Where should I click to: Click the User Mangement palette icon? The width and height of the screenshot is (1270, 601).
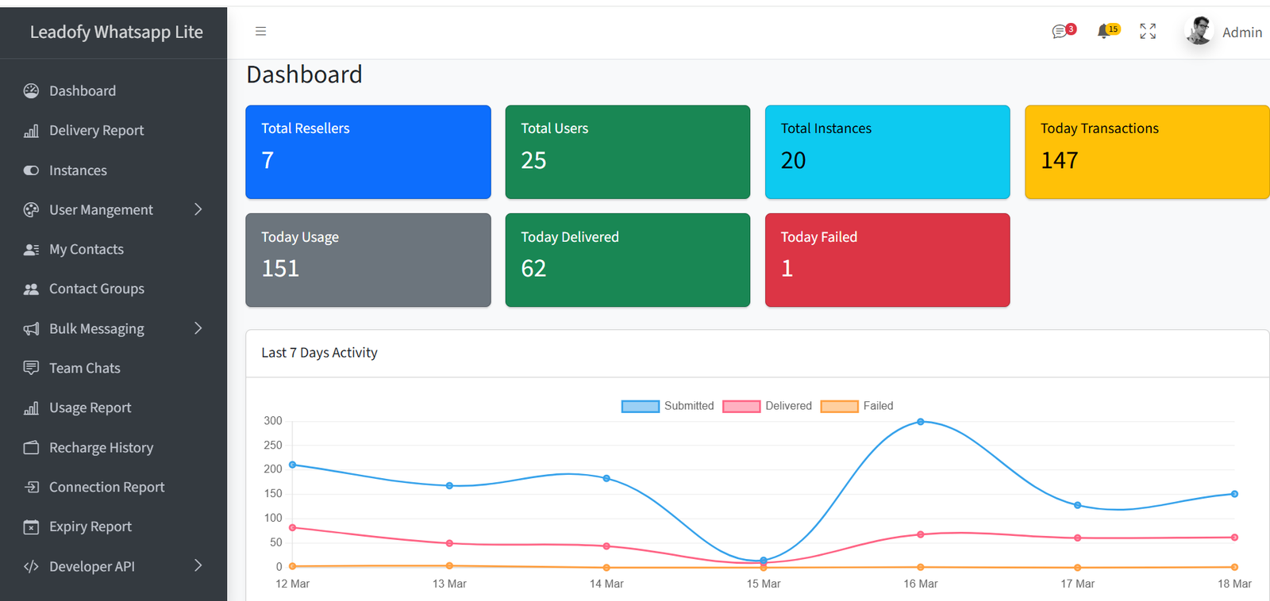[x=31, y=210]
